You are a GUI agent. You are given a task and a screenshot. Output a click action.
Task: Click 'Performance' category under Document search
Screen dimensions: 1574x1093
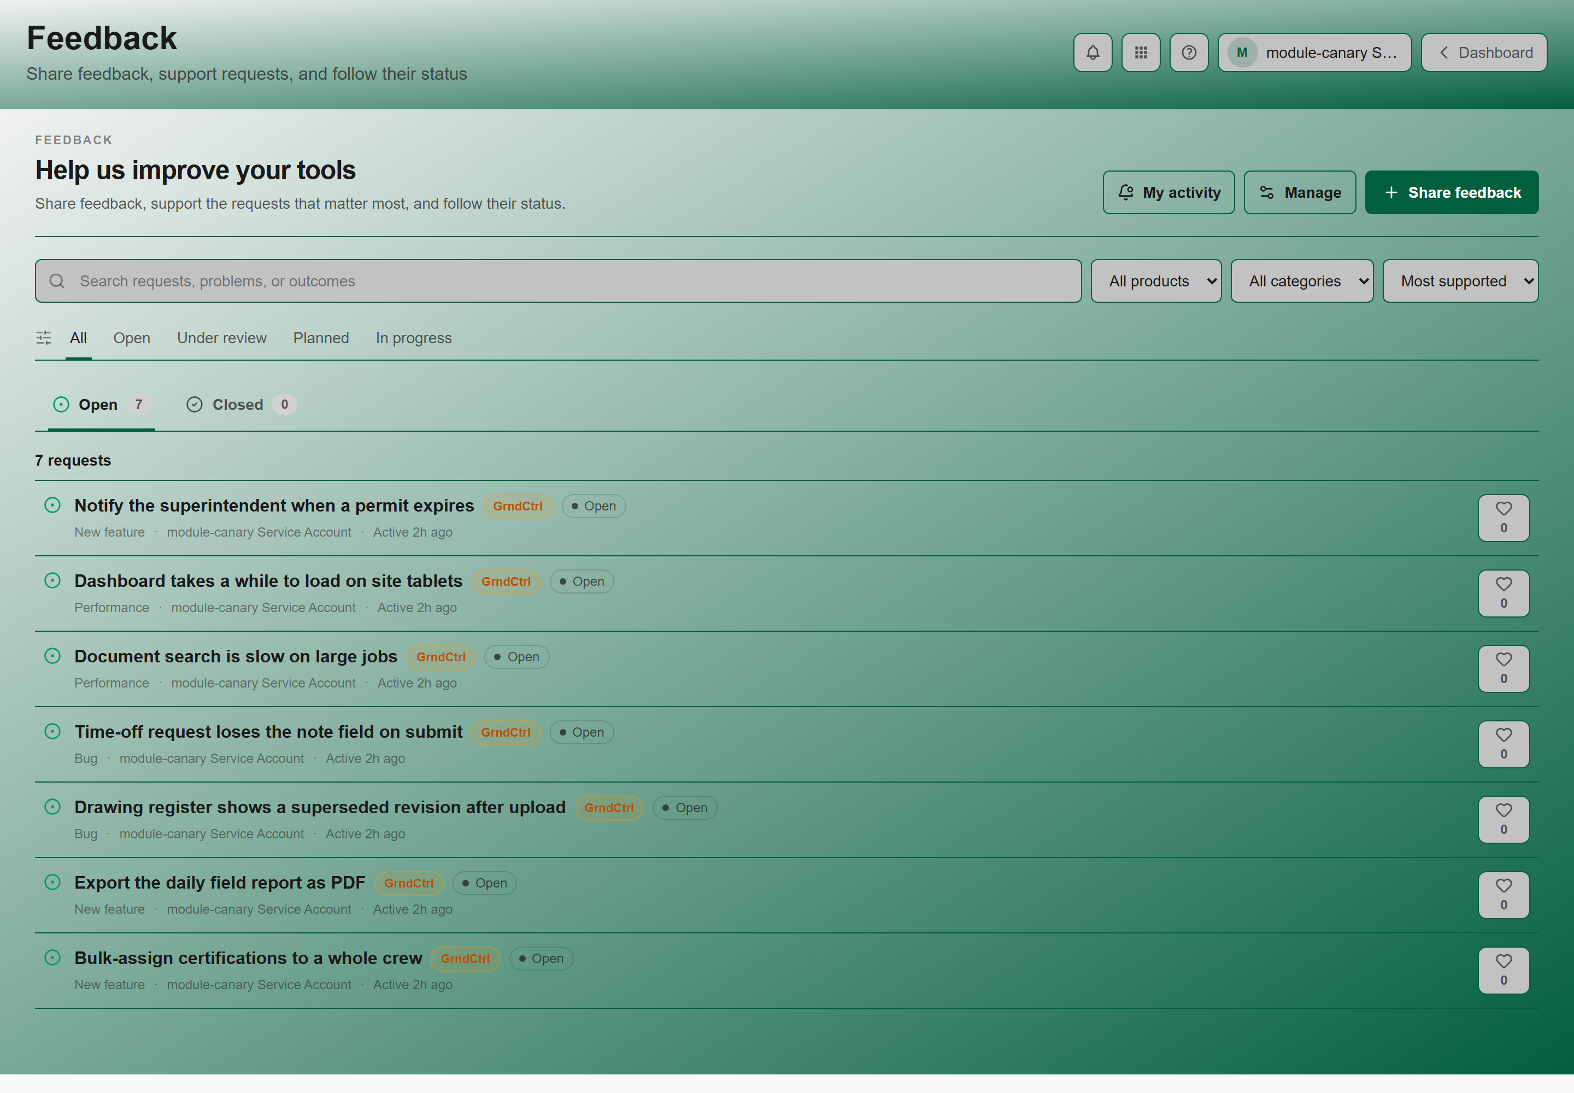click(111, 683)
